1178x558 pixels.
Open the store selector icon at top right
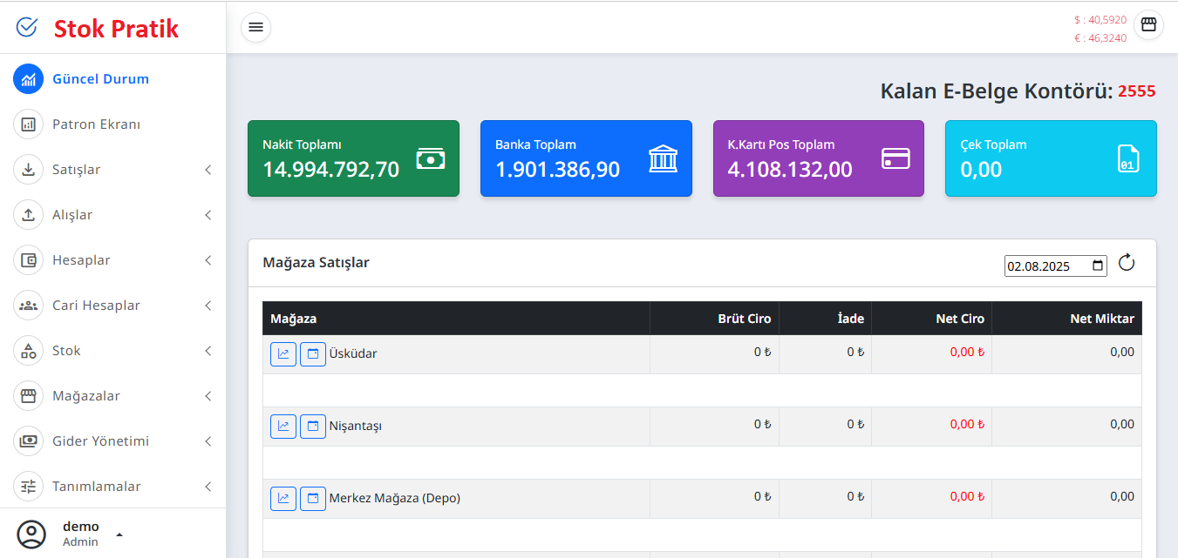(1147, 25)
